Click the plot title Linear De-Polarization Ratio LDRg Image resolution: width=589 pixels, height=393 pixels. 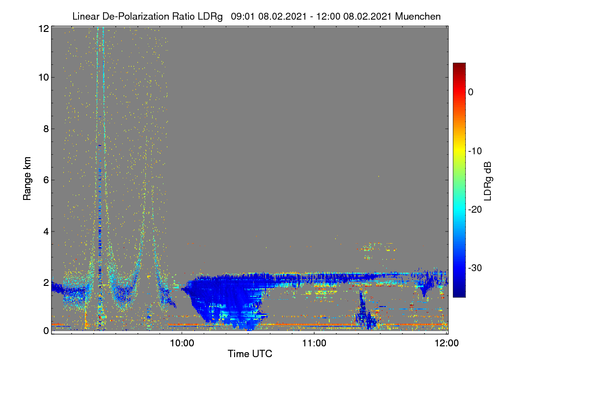[147, 16]
